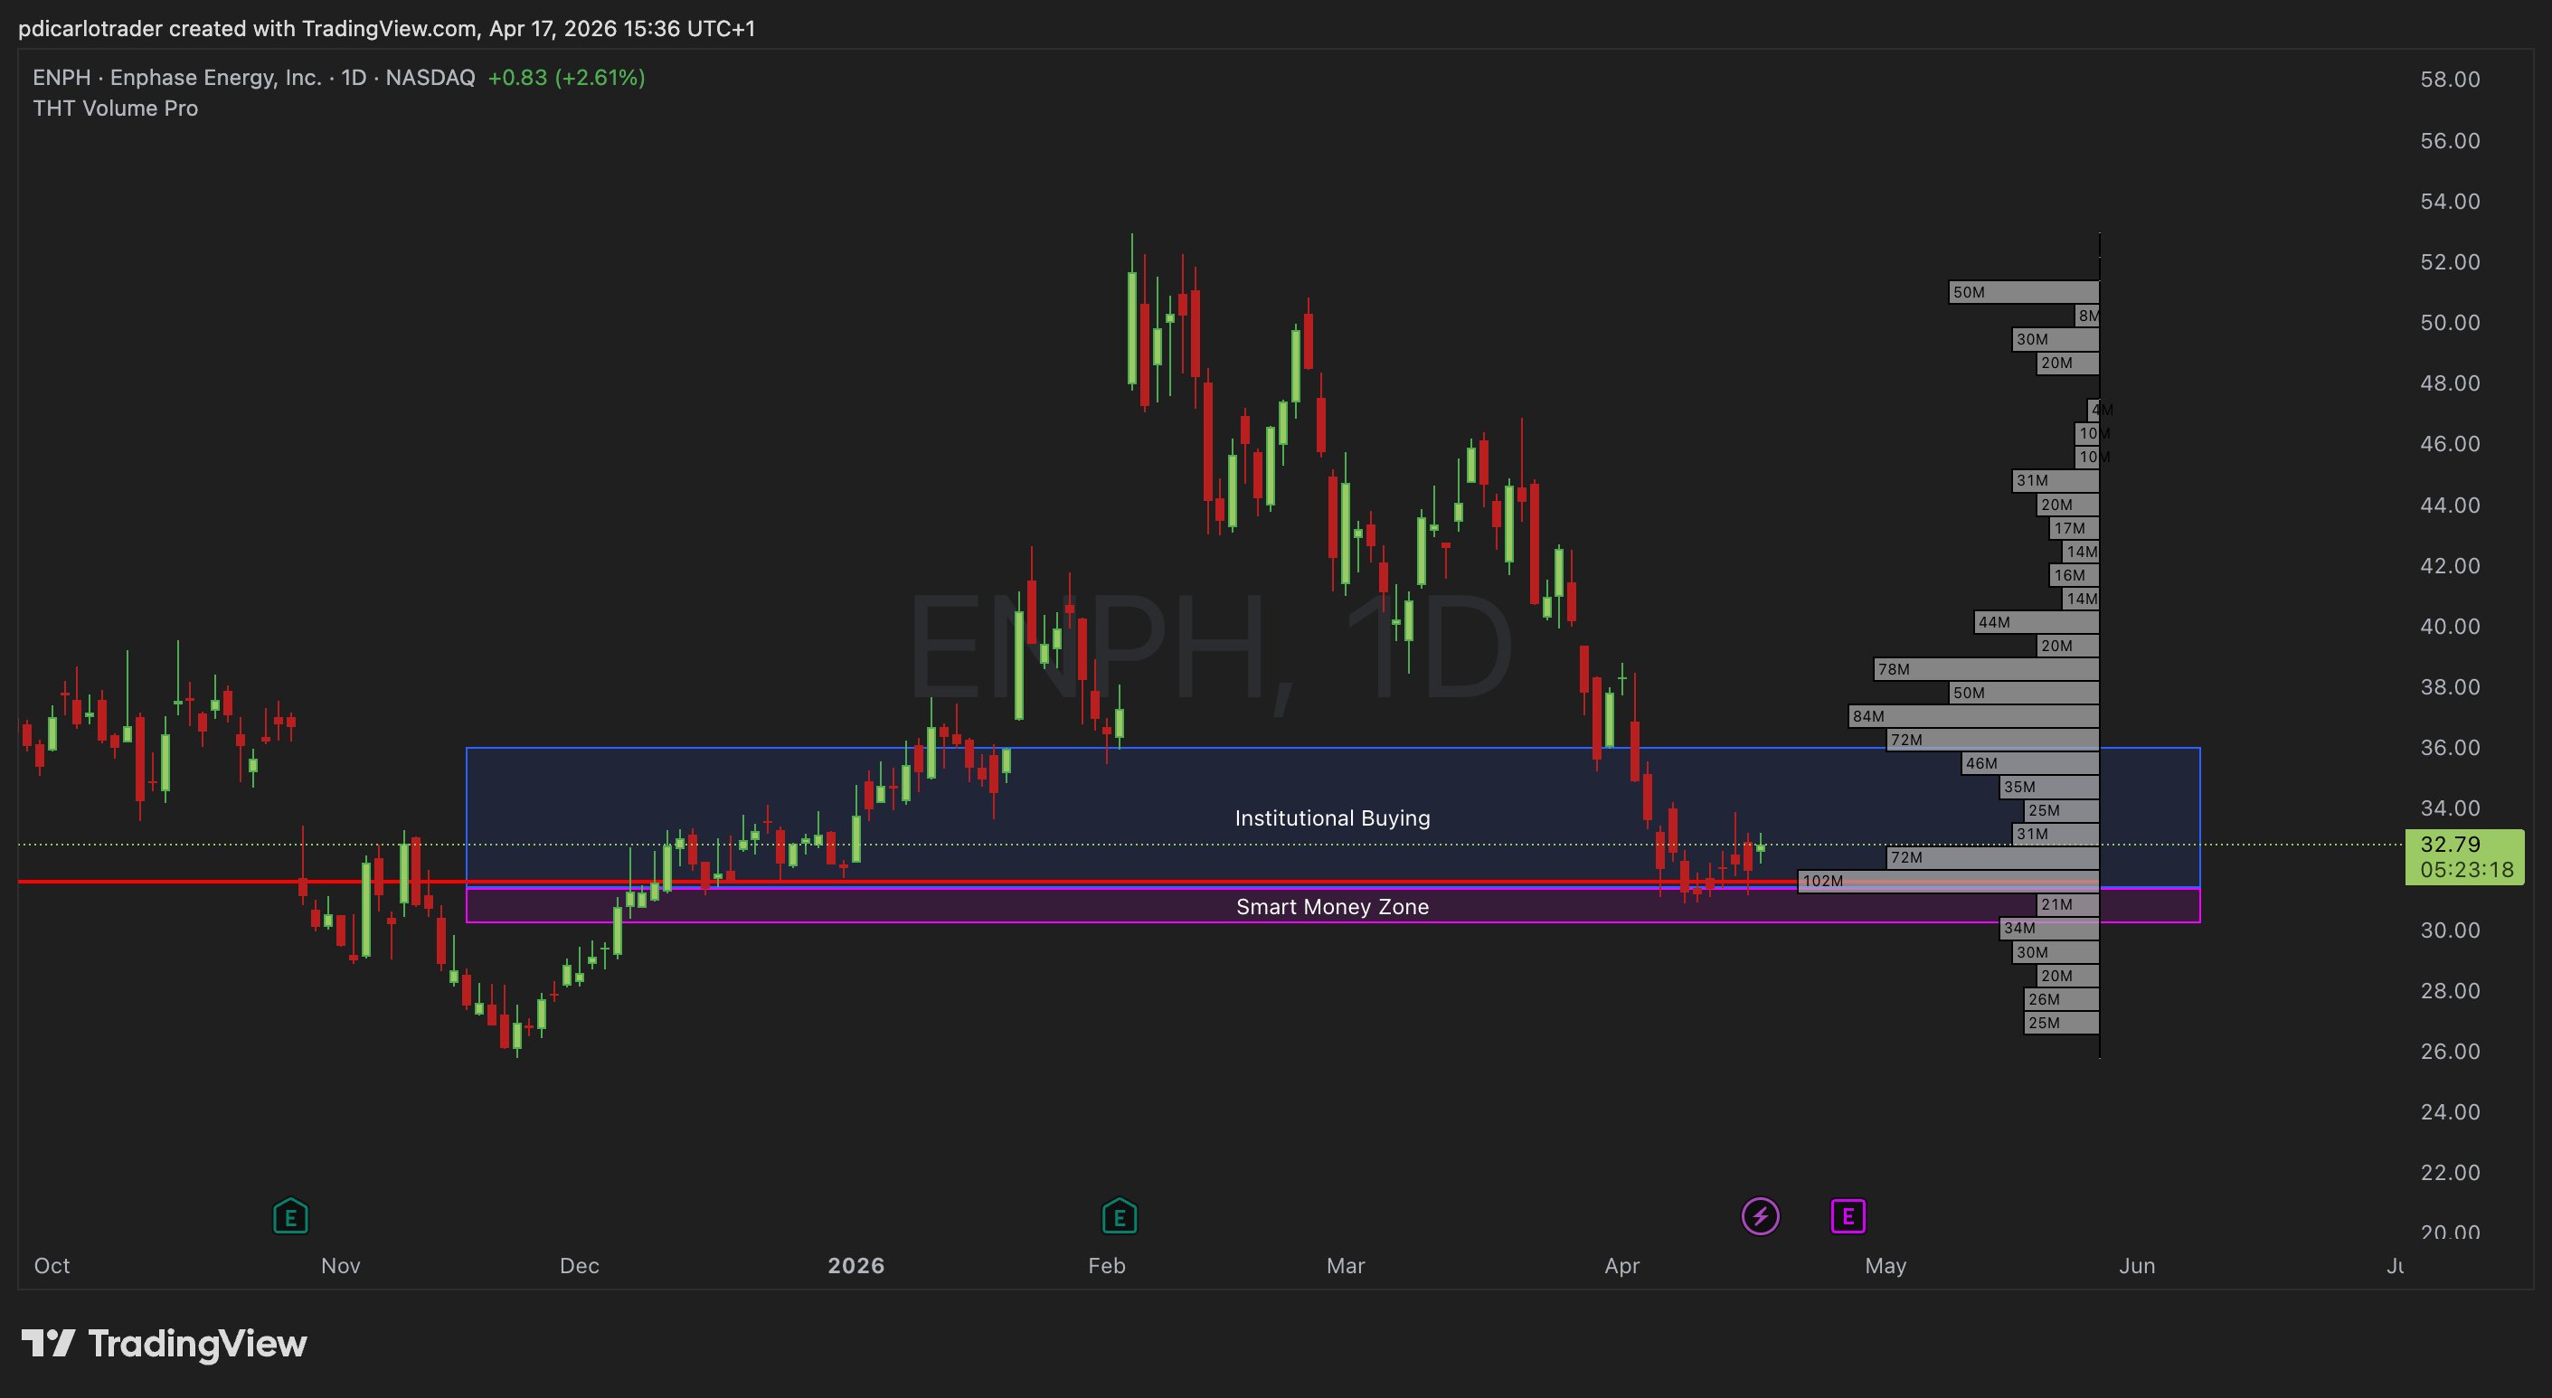The height and width of the screenshot is (1398, 2552).
Task: Click the green earnings icon near Nov
Action: [290, 1216]
